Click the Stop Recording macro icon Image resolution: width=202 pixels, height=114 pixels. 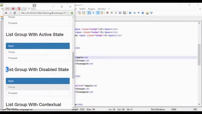pos(112,13)
